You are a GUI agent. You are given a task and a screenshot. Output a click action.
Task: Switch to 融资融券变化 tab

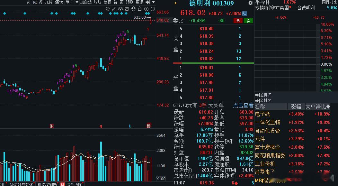[x=21, y=184]
